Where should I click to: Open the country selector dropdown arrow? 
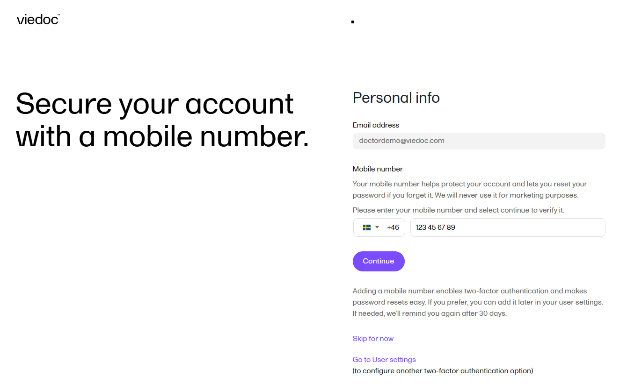[377, 227]
